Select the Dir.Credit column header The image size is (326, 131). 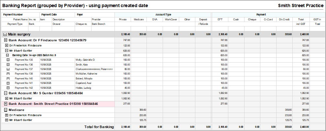pos(284,19)
